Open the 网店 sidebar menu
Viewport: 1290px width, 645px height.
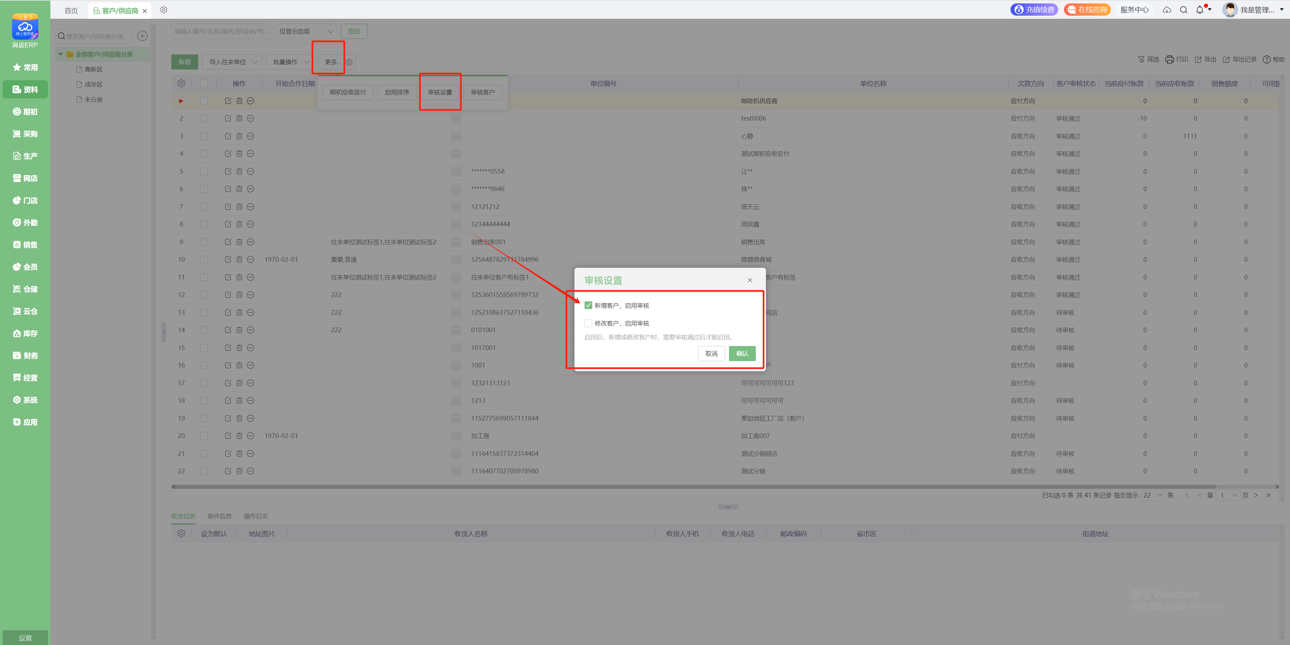[25, 178]
